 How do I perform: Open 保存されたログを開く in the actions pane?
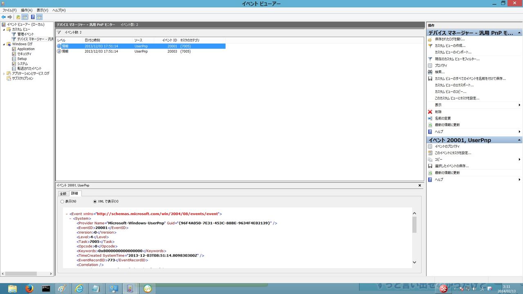(449, 39)
